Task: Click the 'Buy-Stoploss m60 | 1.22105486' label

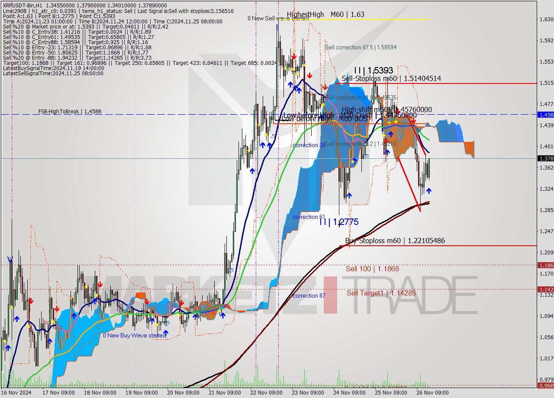Action: click(x=395, y=241)
